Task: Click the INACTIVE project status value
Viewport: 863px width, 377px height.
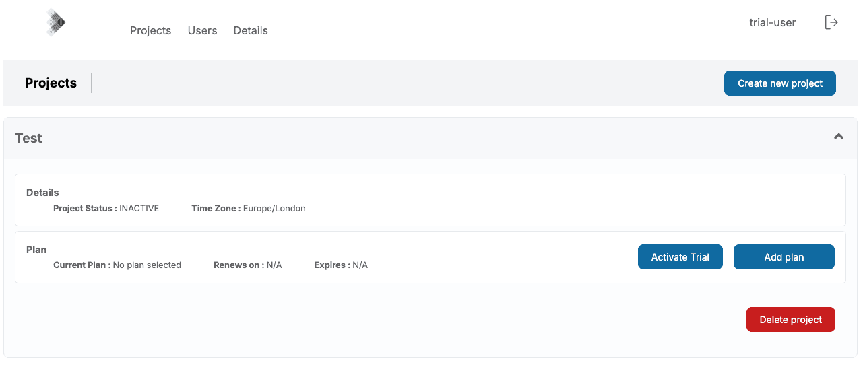Action: click(139, 209)
